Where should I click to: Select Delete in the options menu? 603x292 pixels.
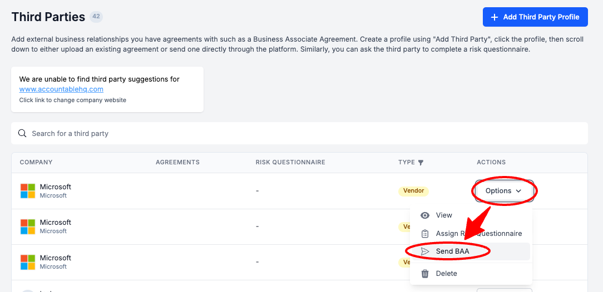coord(471,274)
